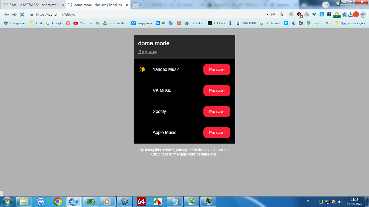Close the Задание №2781322 tab

pyautogui.click(x=62, y=5)
